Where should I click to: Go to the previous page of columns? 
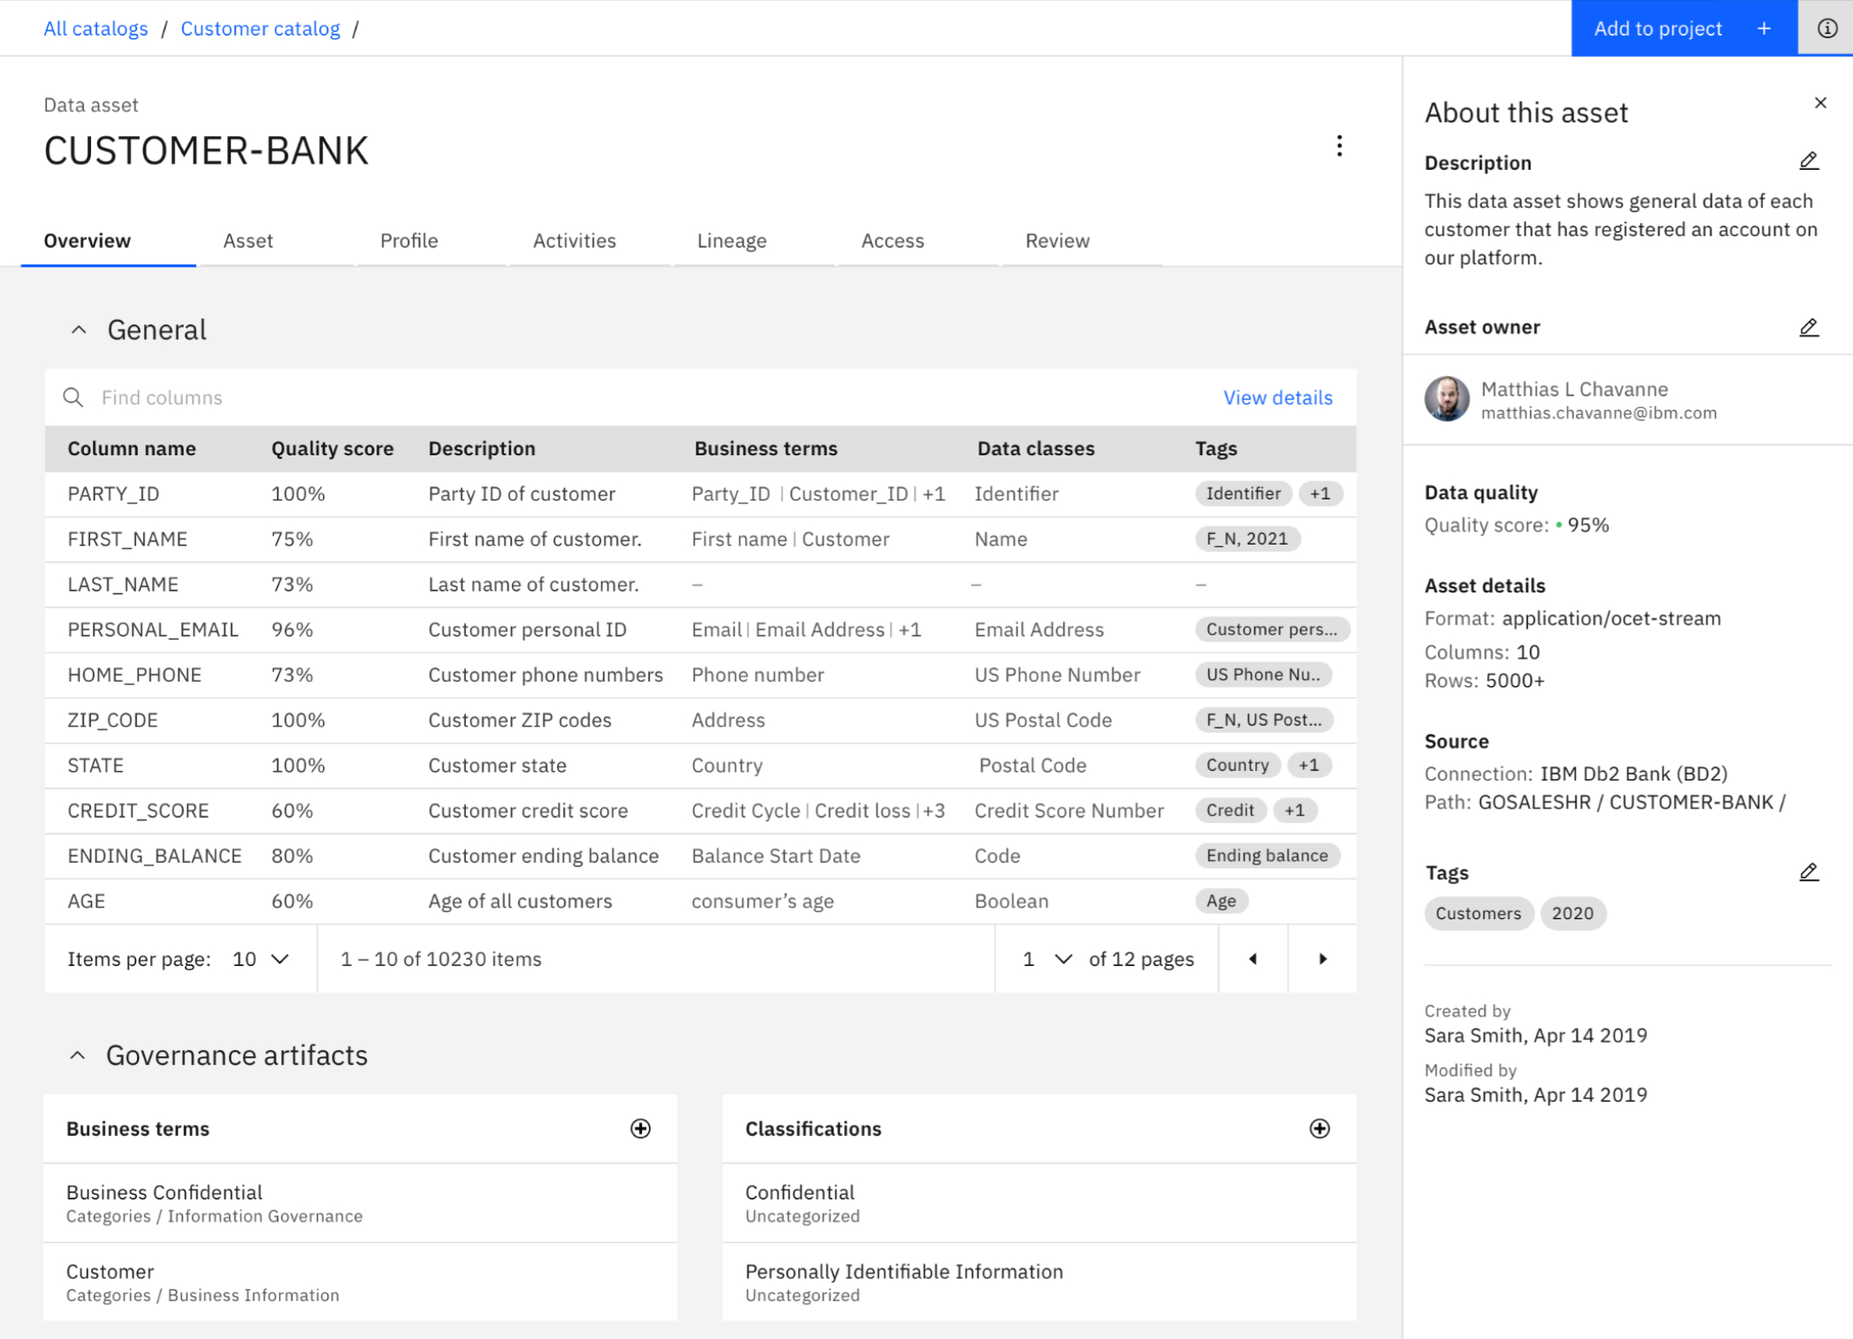click(x=1253, y=958)
